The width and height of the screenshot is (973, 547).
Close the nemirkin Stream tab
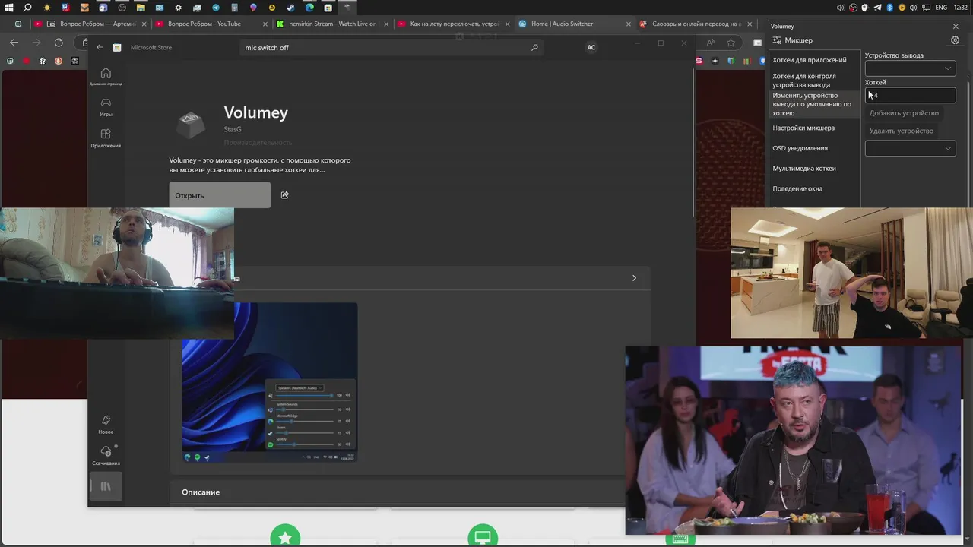tap(386, 24)
